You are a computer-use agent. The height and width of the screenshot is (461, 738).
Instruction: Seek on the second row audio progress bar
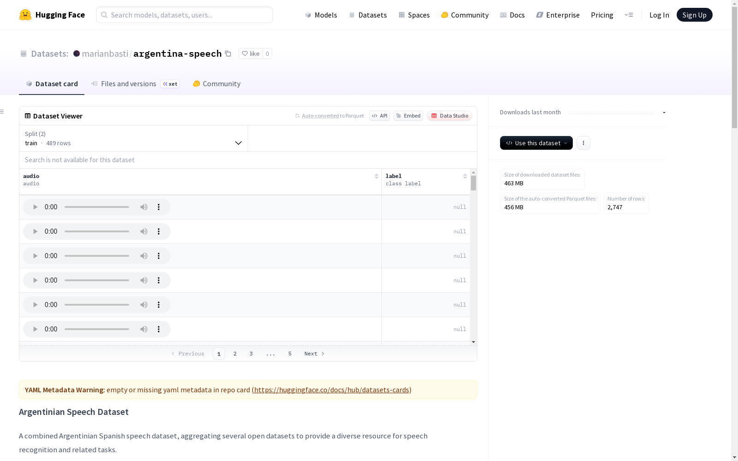[x=97, y=231]
